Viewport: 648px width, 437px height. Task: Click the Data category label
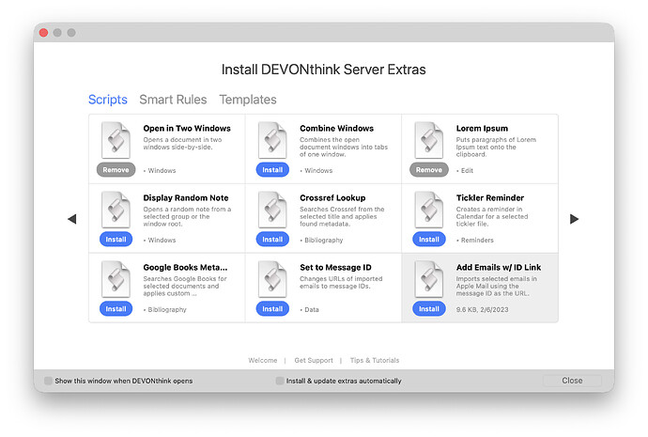312,310
